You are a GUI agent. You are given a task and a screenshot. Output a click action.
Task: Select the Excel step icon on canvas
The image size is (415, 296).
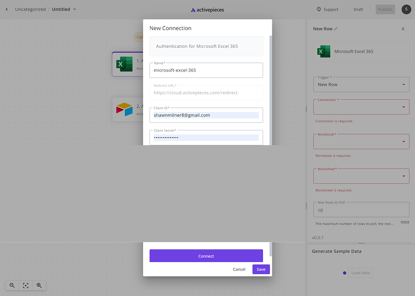(124, 64)
